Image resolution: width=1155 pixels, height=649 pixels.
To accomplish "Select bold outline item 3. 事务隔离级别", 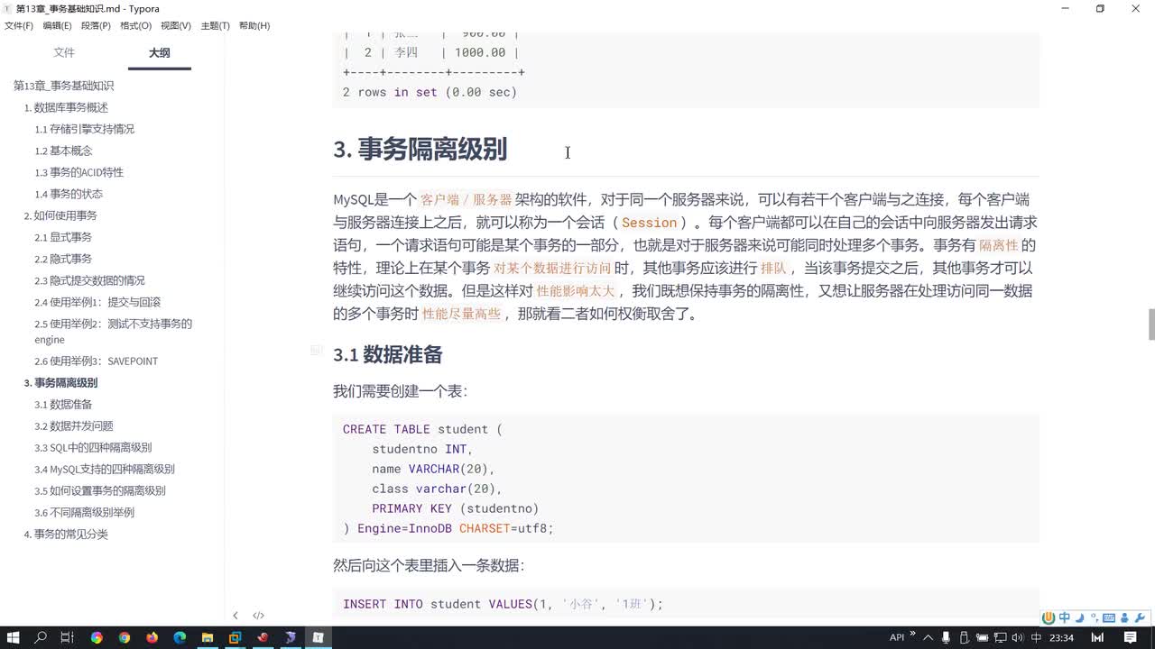I will click(60, 382).
